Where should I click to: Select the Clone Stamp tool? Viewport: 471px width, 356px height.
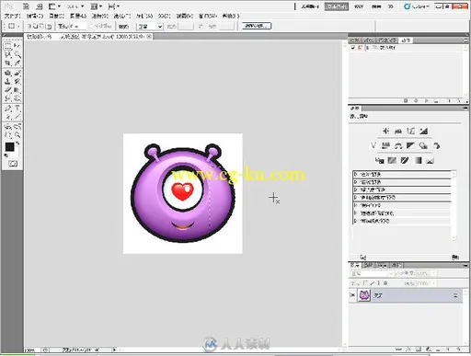point(8,81)
